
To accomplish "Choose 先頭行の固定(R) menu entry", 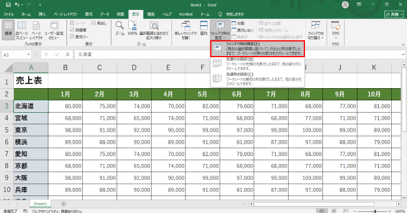I will 257,64.
